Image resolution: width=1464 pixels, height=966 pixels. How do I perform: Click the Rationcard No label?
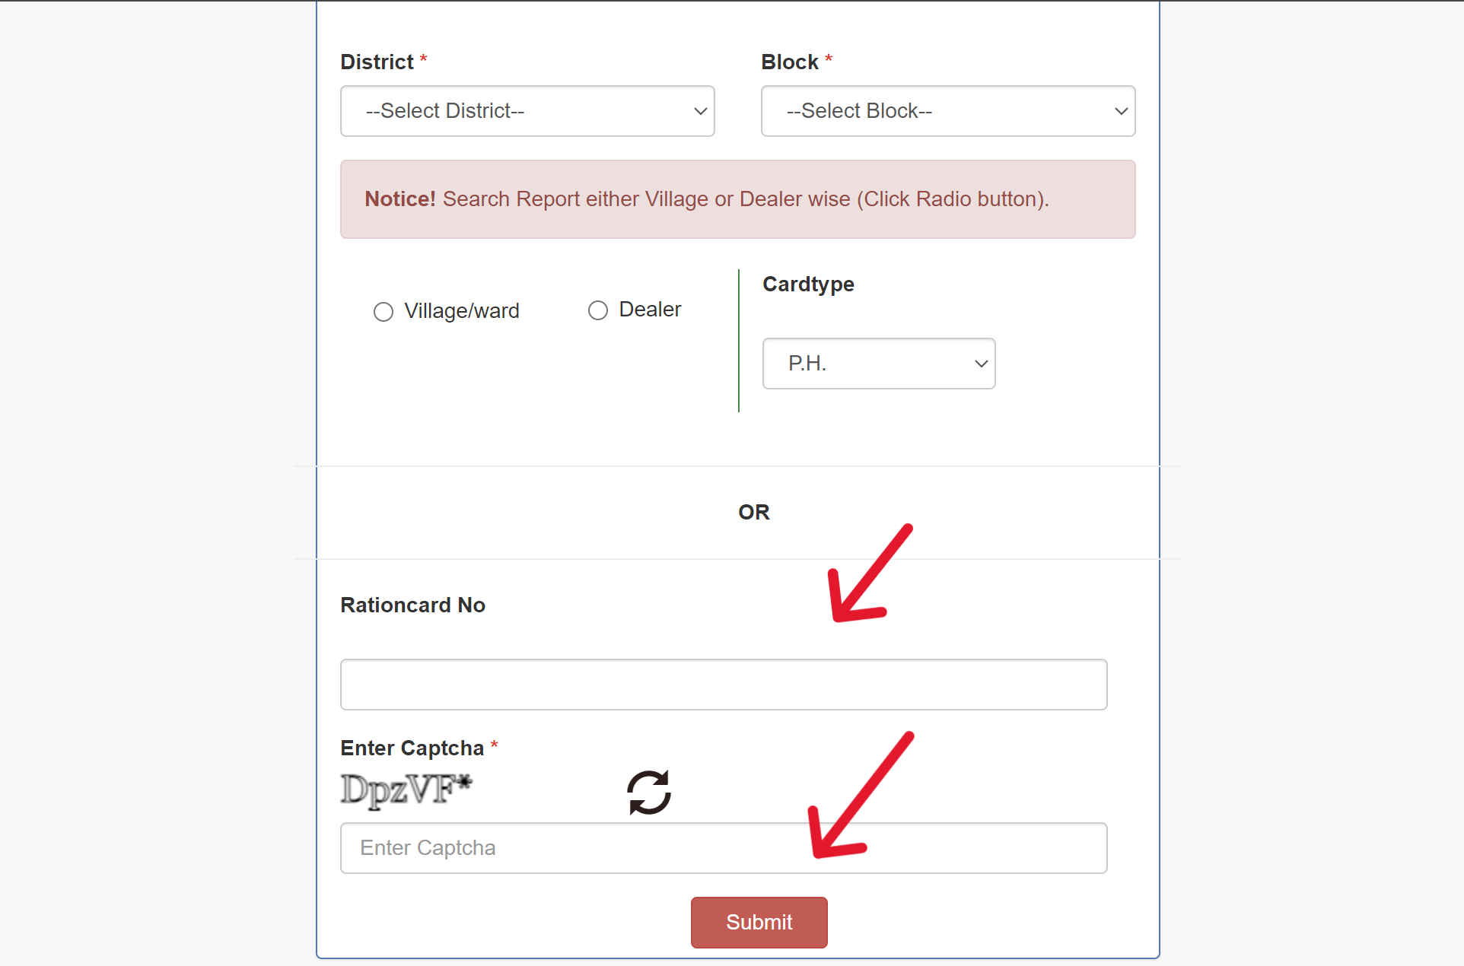pyautogui.click(x=412, y=605)
